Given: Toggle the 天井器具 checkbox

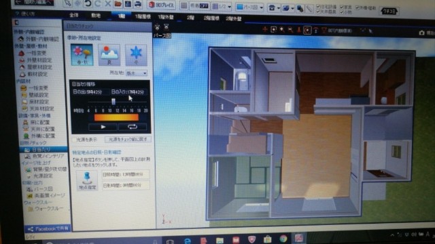Looking at the screenshot, I should (x=318, y=12).
